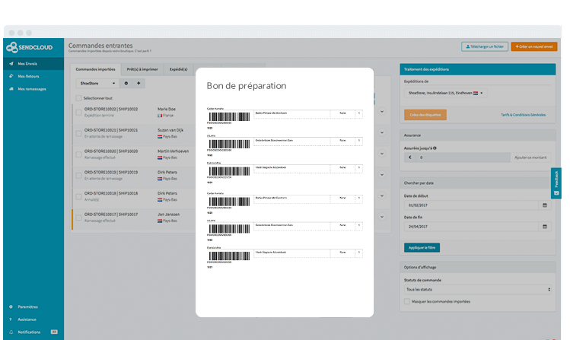Expand the ORD-STORE10020 row chevron

[x=382, y=154]
